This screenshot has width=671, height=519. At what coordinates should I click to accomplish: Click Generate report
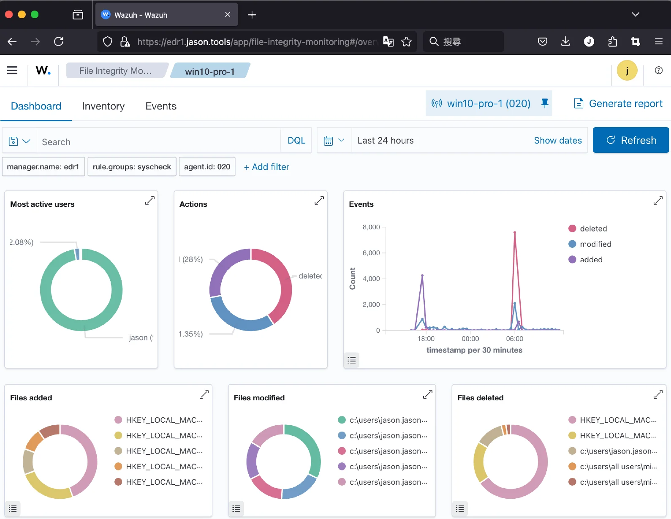[618, 103]
